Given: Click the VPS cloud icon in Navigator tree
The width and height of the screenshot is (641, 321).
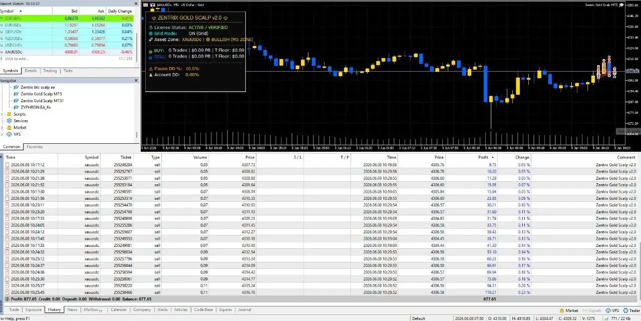Looking at the screenshot, I should [9, 134].
